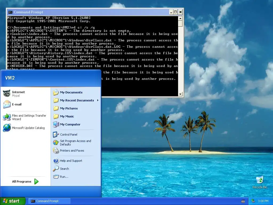Select My Computer menu entry
273x205 pixels.
76,124
